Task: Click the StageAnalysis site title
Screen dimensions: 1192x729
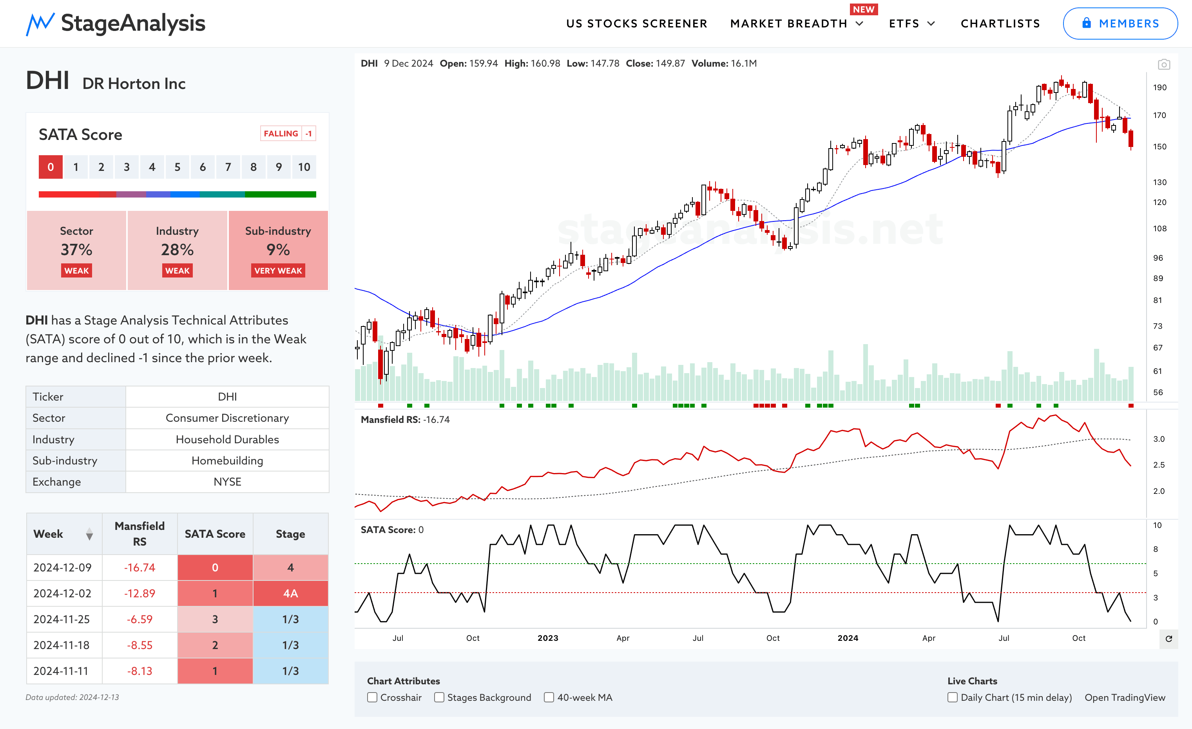Action: [x=133, y=23]
